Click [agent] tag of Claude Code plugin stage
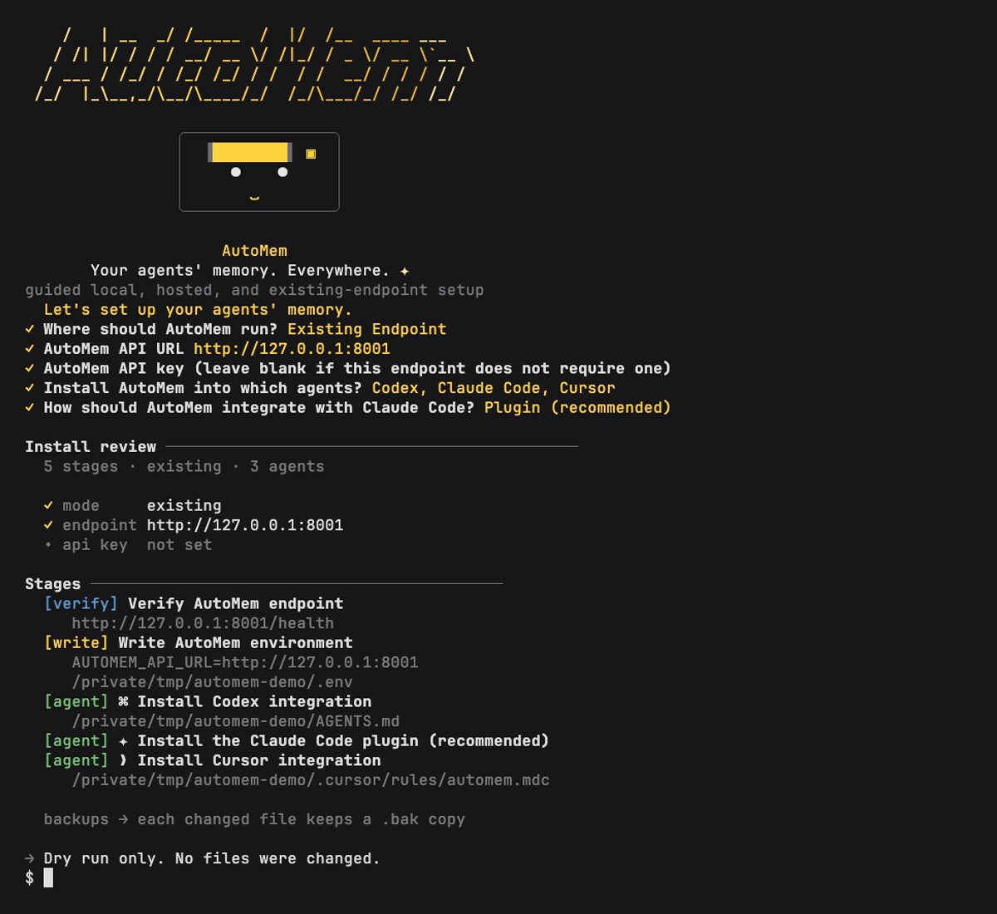 pos(76,741)
